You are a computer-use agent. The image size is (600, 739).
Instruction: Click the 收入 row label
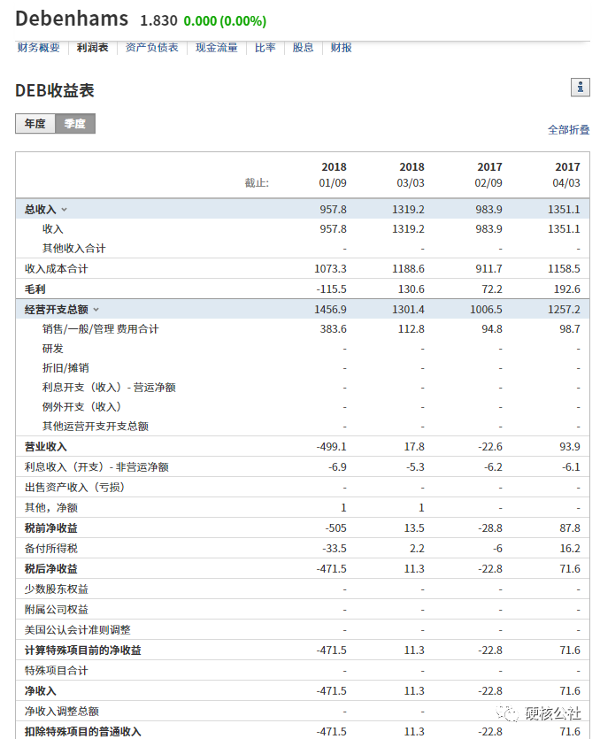click(53, 229)
